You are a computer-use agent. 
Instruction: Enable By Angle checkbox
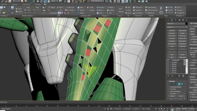[169, 94]
